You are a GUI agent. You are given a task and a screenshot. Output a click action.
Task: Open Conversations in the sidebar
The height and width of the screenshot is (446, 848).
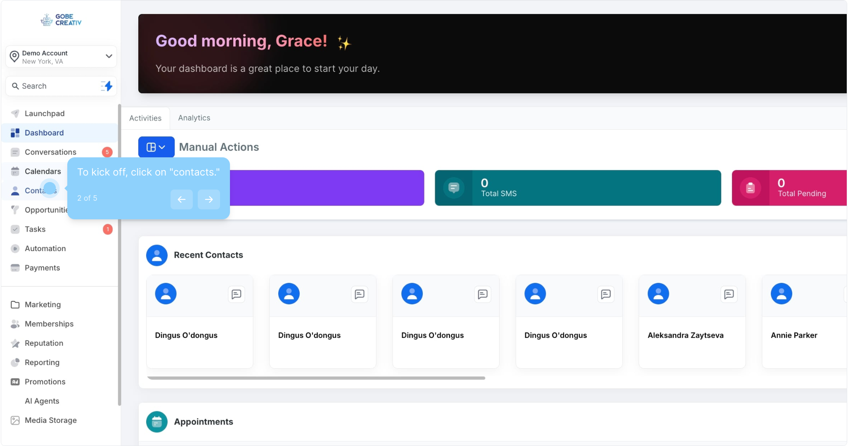[x=50, y=152]
